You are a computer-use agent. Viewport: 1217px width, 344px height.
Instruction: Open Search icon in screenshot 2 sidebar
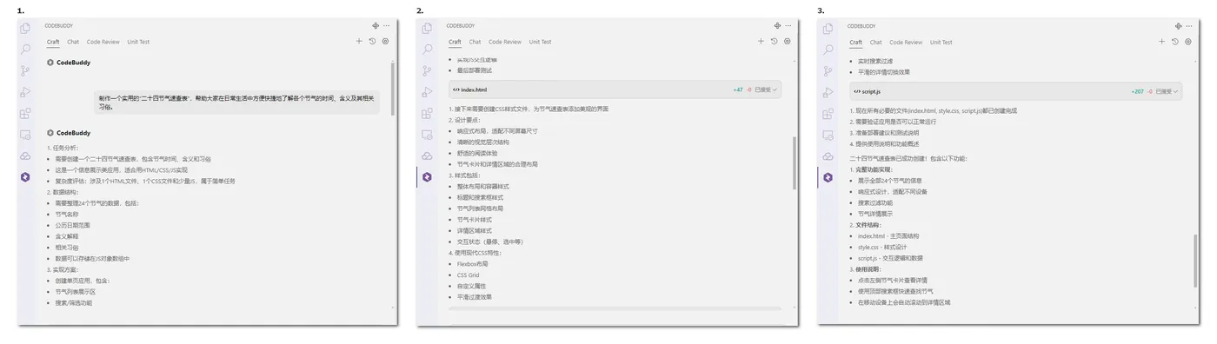coord(427,50)
